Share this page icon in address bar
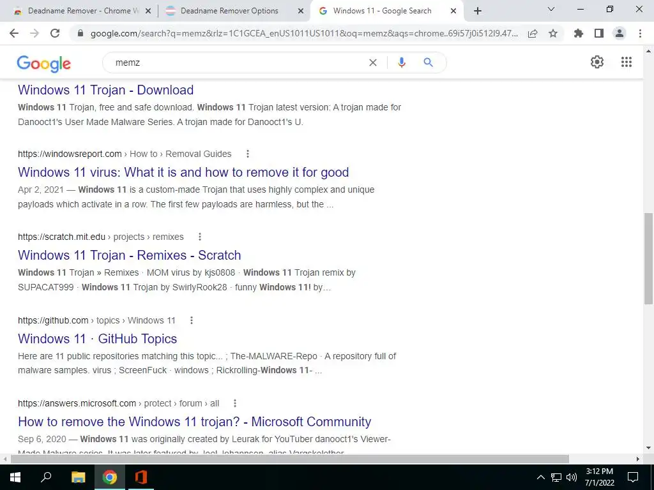This screenshot has height=490, width=654. (533, 33)
